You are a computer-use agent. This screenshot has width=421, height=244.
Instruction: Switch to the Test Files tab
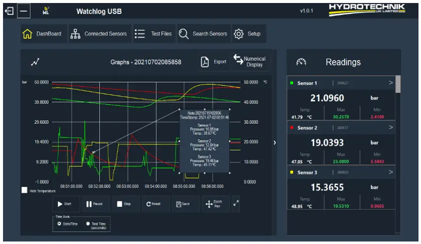(x=154, y=34)
